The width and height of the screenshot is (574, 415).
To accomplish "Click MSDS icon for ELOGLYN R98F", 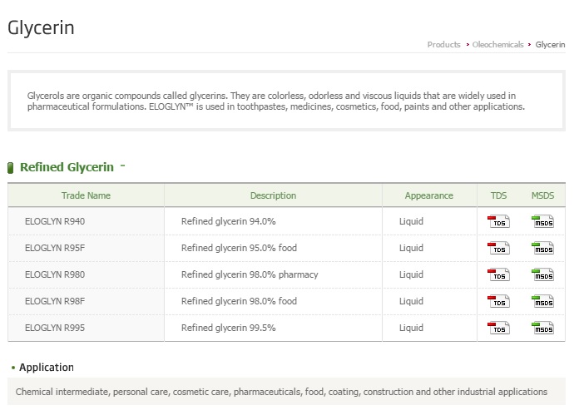I will pyautogui.click(x=543, y=302).
